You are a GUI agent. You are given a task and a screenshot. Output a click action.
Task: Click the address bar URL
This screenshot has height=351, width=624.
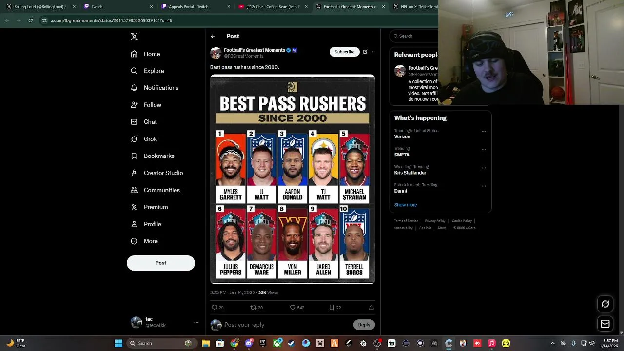pos(111,20)
